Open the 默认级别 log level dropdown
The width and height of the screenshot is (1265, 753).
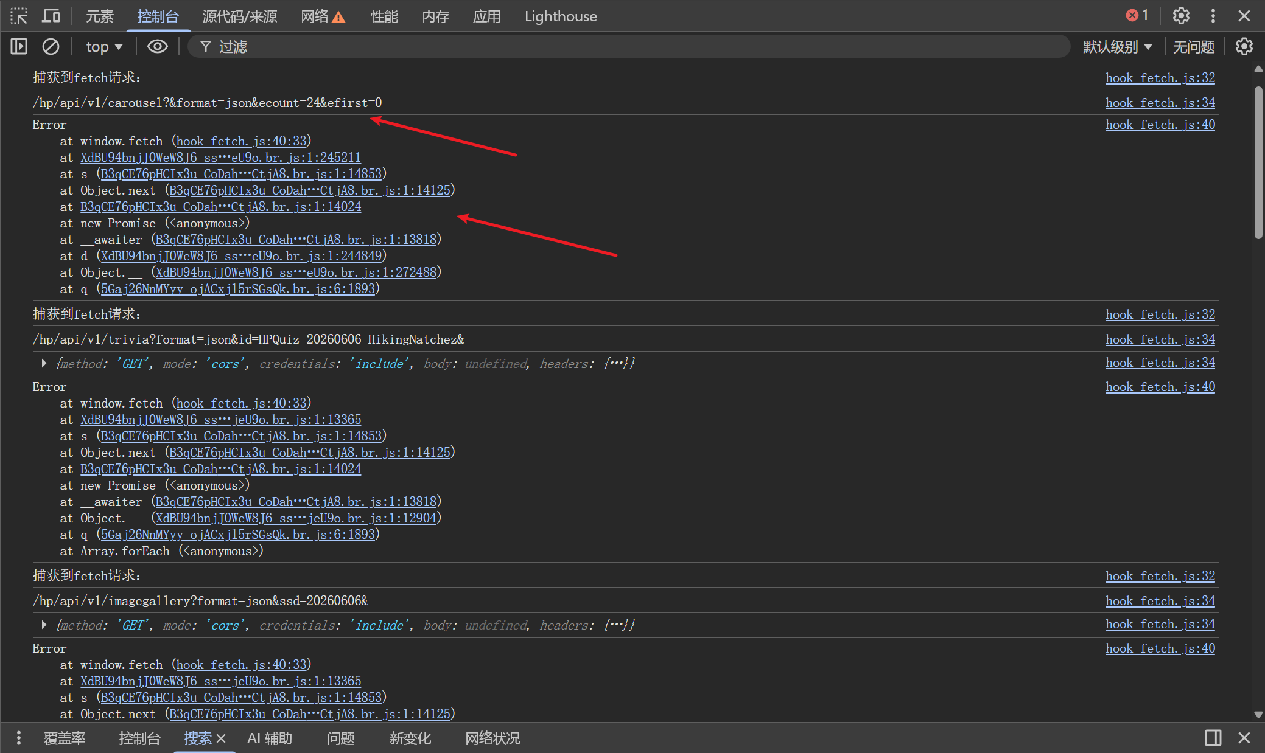[x=1117, y=47]
